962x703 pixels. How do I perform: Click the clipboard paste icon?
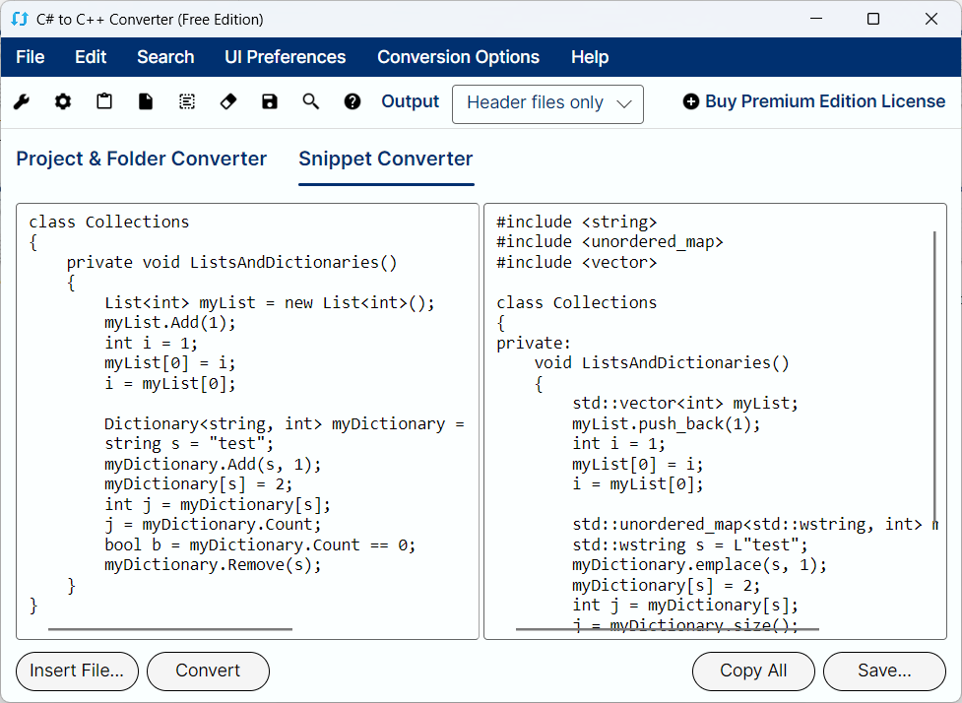pyautogui.click(x=104, y=102)
